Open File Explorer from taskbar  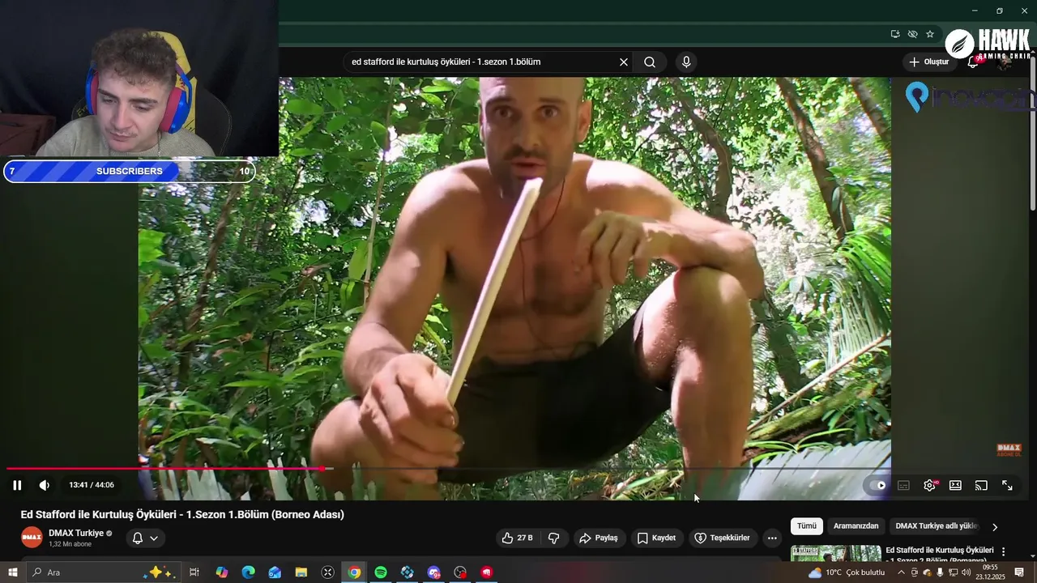point(301,572)
